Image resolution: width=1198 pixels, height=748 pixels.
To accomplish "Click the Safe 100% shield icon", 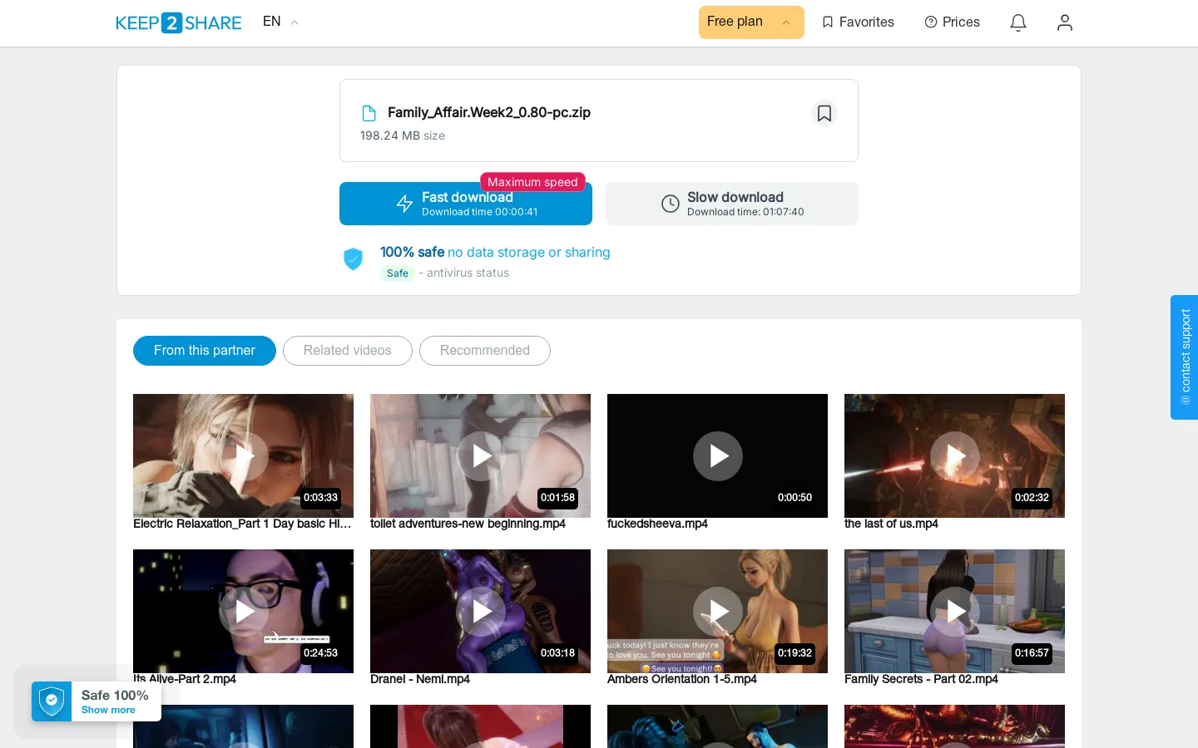I will [52, 701].
